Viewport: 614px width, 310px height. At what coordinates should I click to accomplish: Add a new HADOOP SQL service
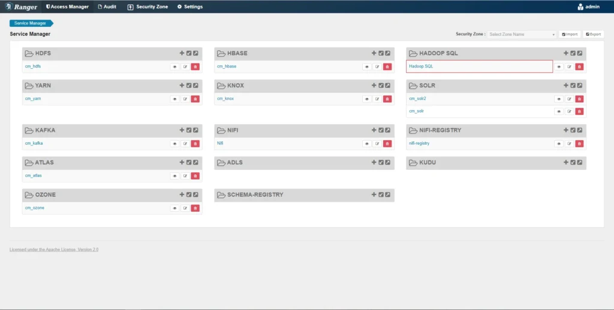[x=566, y=53]
